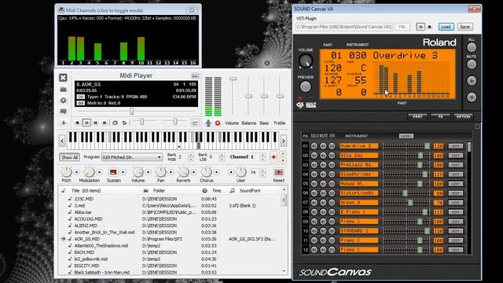Mute part 05 Muted Gt.
The width and height of the screenshot is (503, 283).
click(323, 184)
